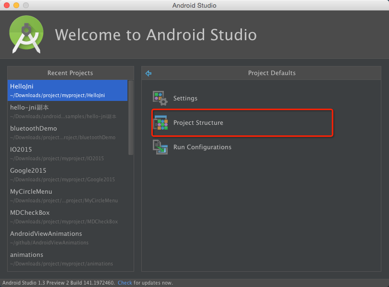Open the animations recent project
389x287 pixels.
pyautogui.click(x=68, y=259)
